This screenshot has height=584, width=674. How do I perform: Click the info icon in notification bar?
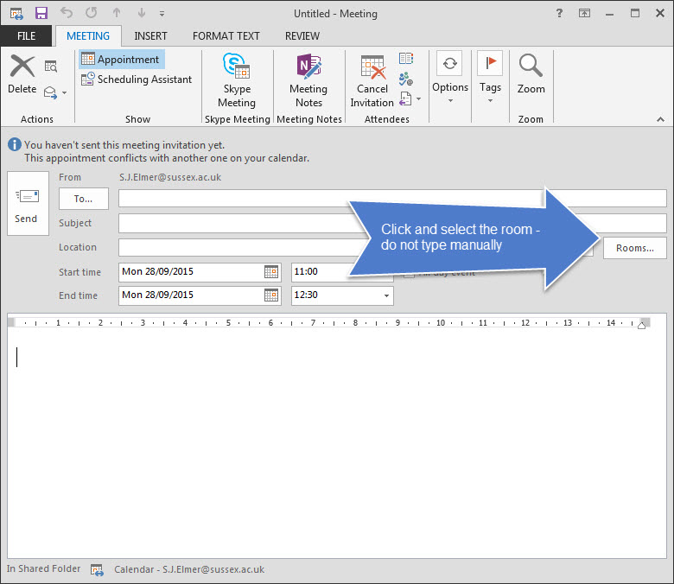pyautogui.click(x=14, y=145)
